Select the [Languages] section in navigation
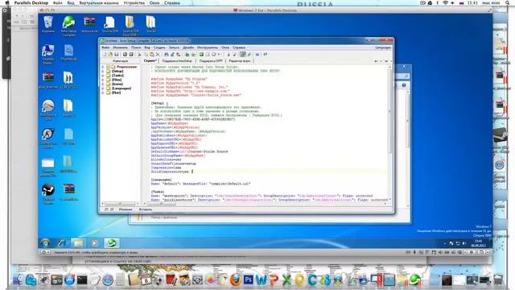The width and height of the screenshot is (515, 290). tap(122, 88)
